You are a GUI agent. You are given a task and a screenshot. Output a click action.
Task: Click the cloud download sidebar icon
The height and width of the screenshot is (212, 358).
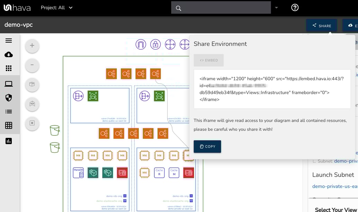point(9,55)
